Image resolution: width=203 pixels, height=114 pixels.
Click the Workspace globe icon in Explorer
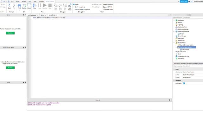[176, 20]
